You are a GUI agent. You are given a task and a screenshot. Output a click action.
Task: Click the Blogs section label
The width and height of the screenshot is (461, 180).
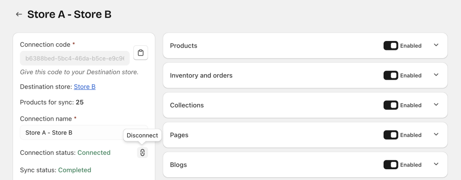point(178,164)
